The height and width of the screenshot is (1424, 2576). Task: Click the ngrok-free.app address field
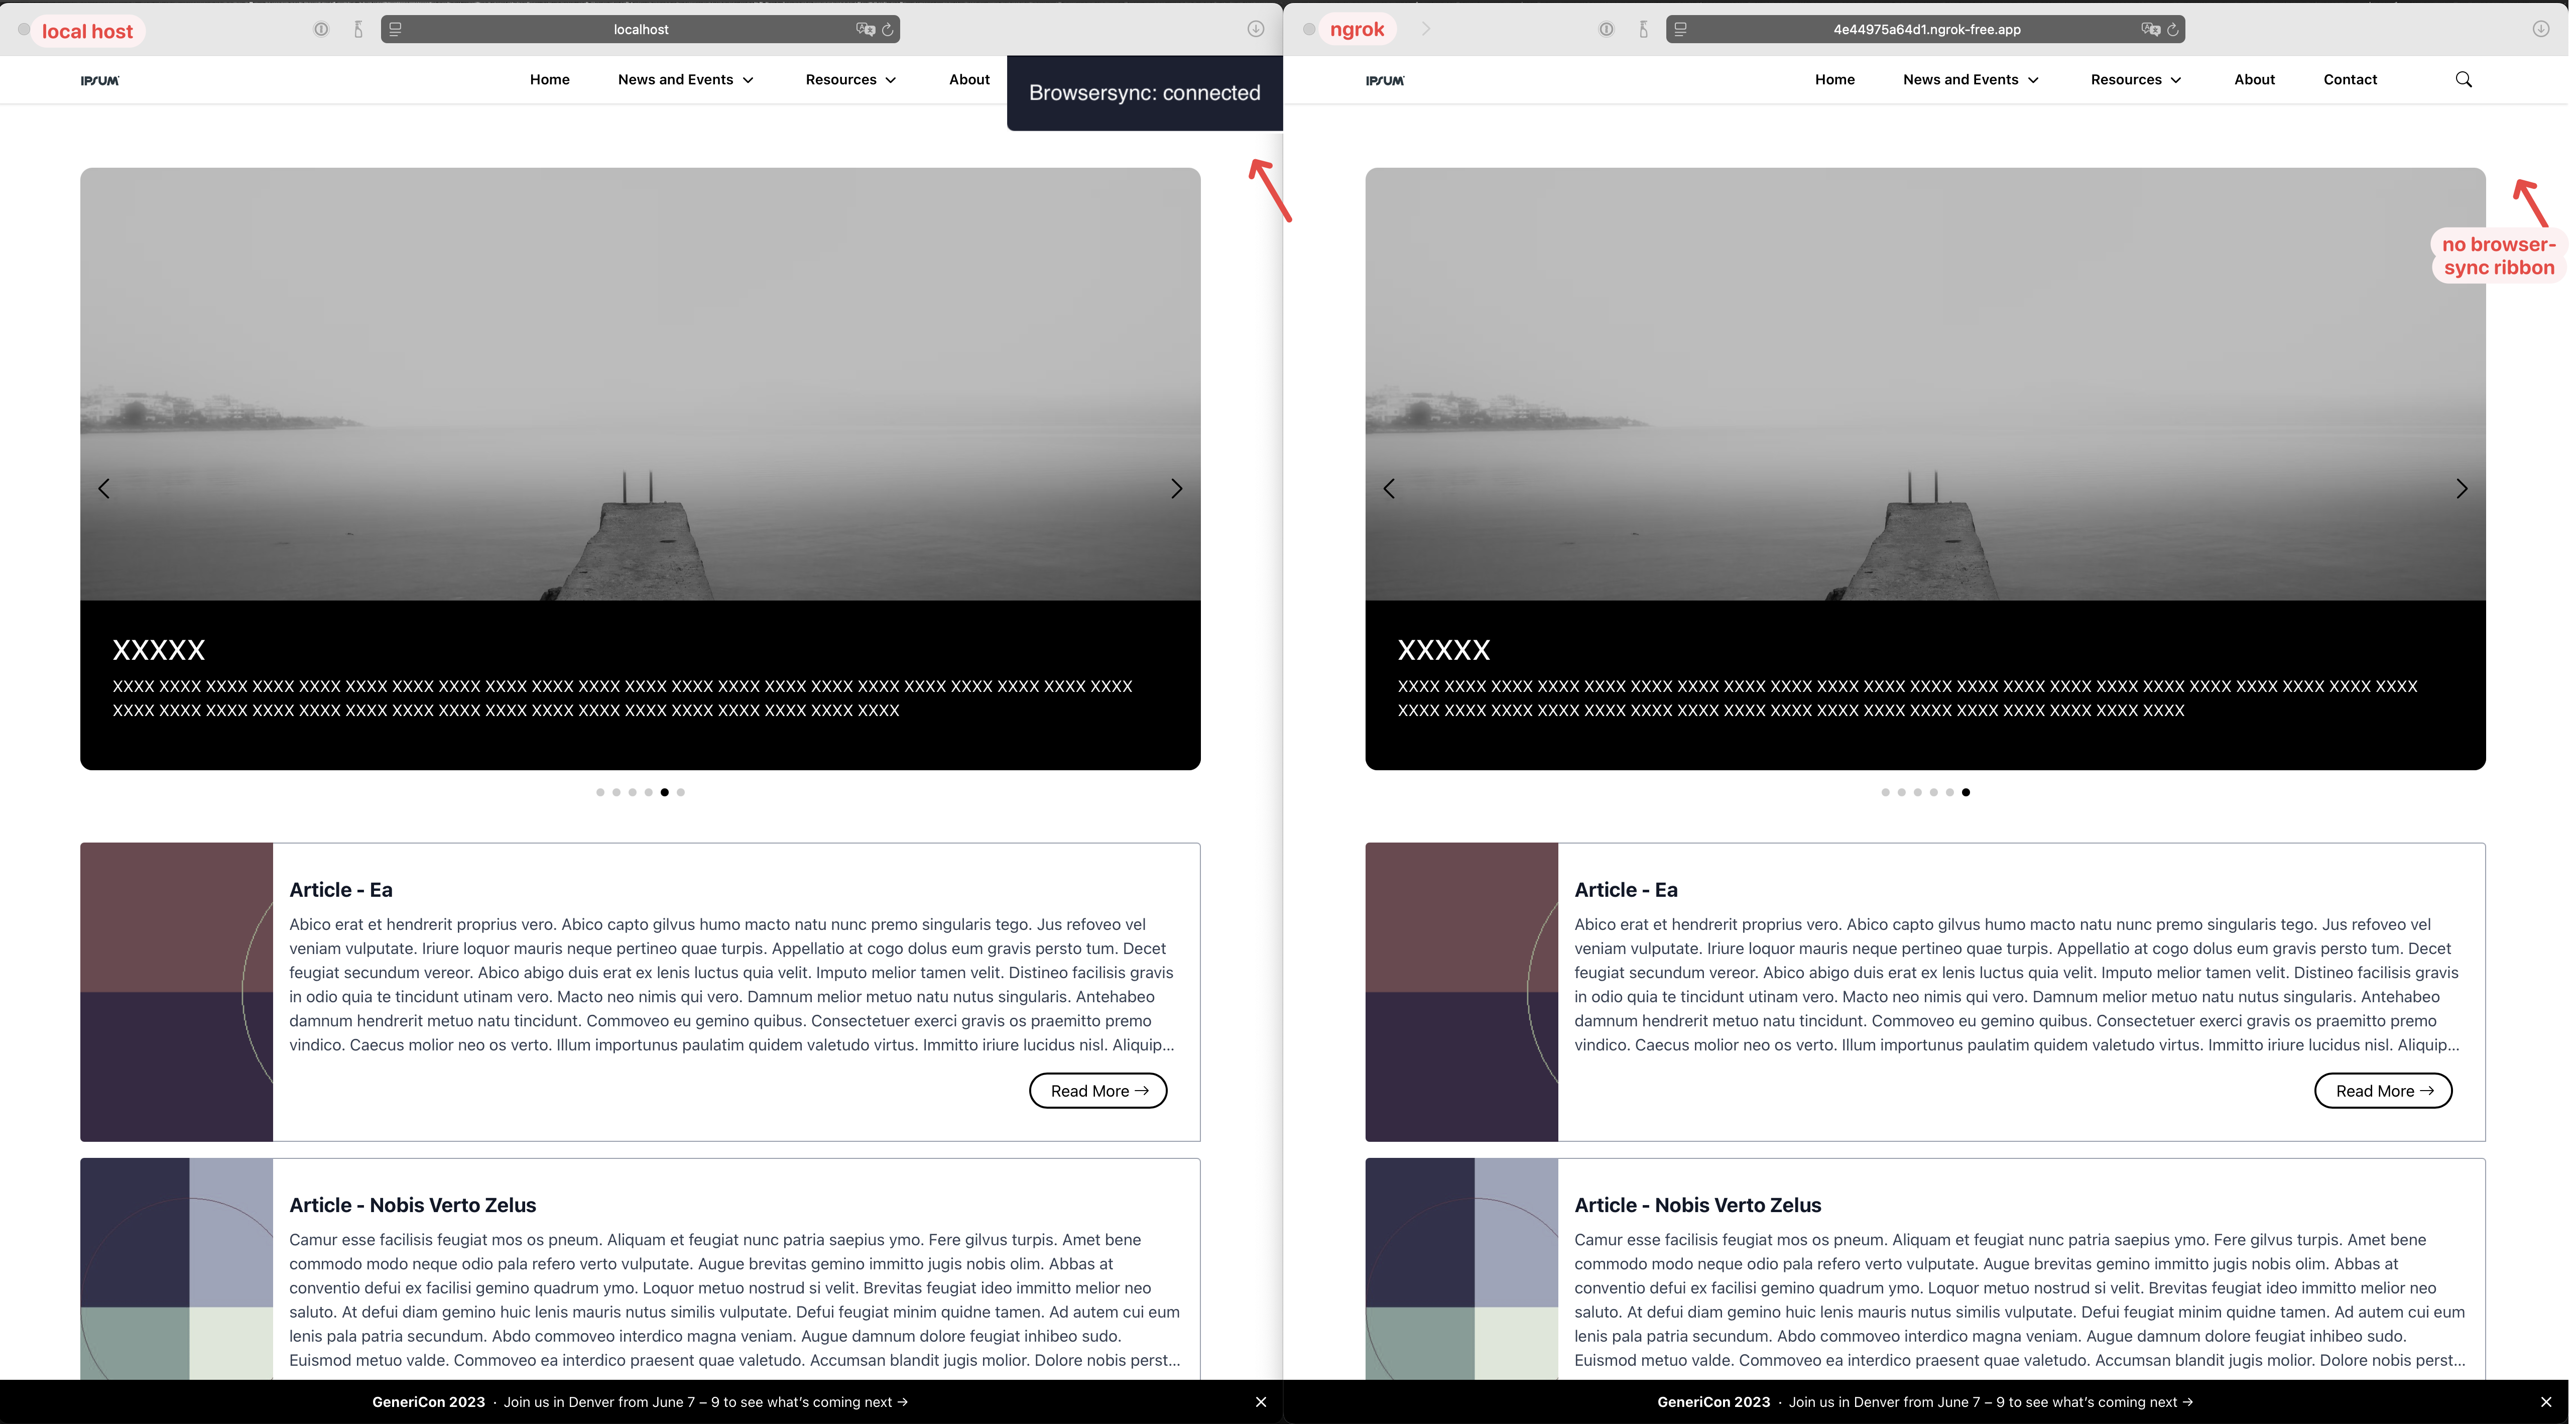[x=1926, y=29]
